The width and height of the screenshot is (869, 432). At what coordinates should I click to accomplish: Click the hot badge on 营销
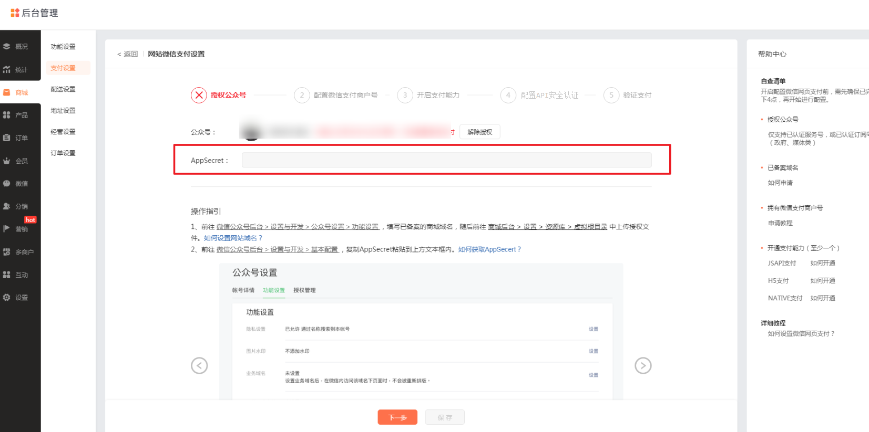(30, 220)
